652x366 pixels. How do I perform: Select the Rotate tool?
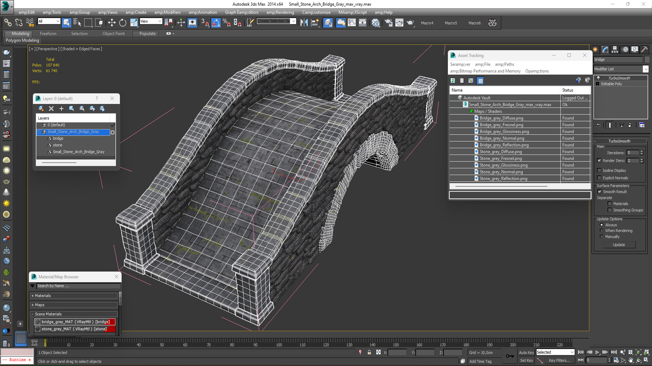click(123, 23)
